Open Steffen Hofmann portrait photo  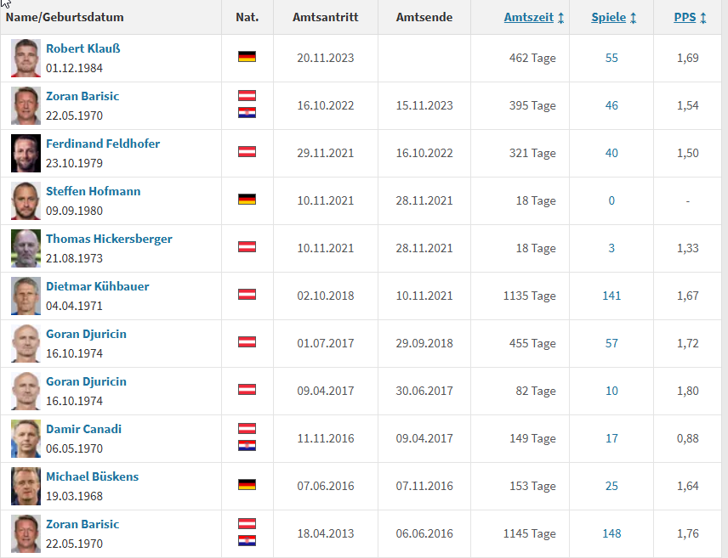26,200
